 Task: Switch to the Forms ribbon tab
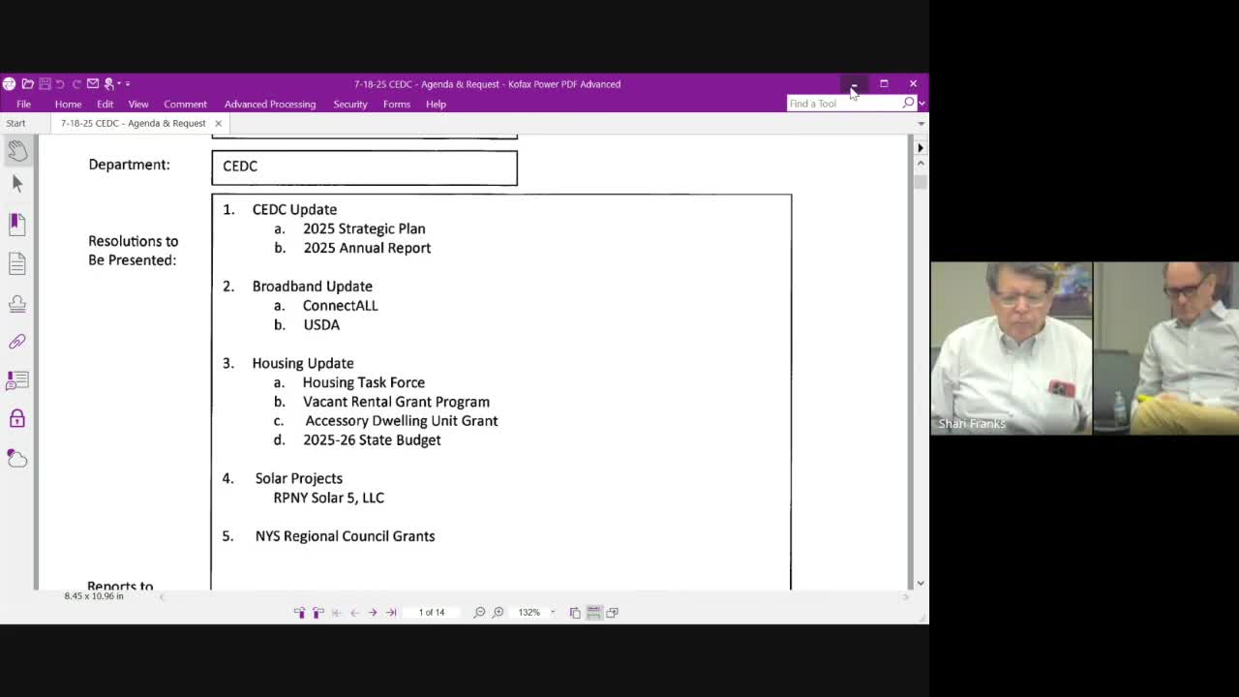point(397,105)
